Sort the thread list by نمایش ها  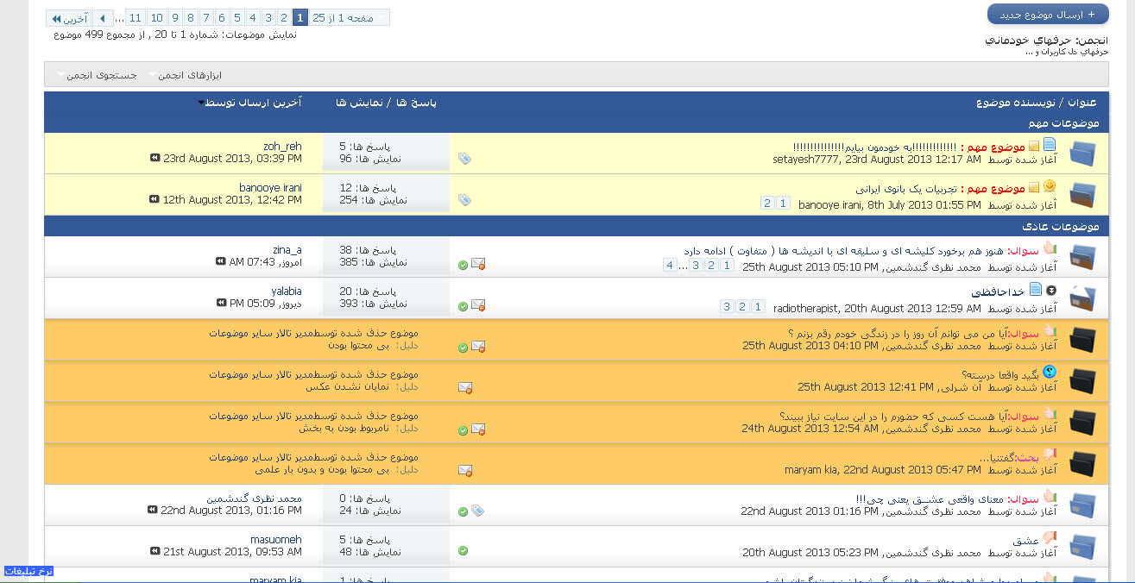point(359,103)
